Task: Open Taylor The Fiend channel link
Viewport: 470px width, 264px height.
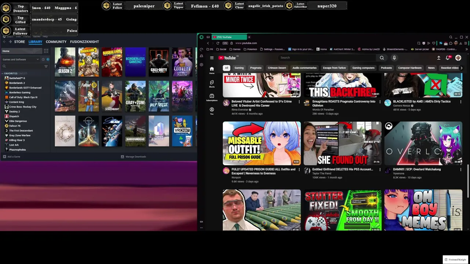Action: click(322, 173)
